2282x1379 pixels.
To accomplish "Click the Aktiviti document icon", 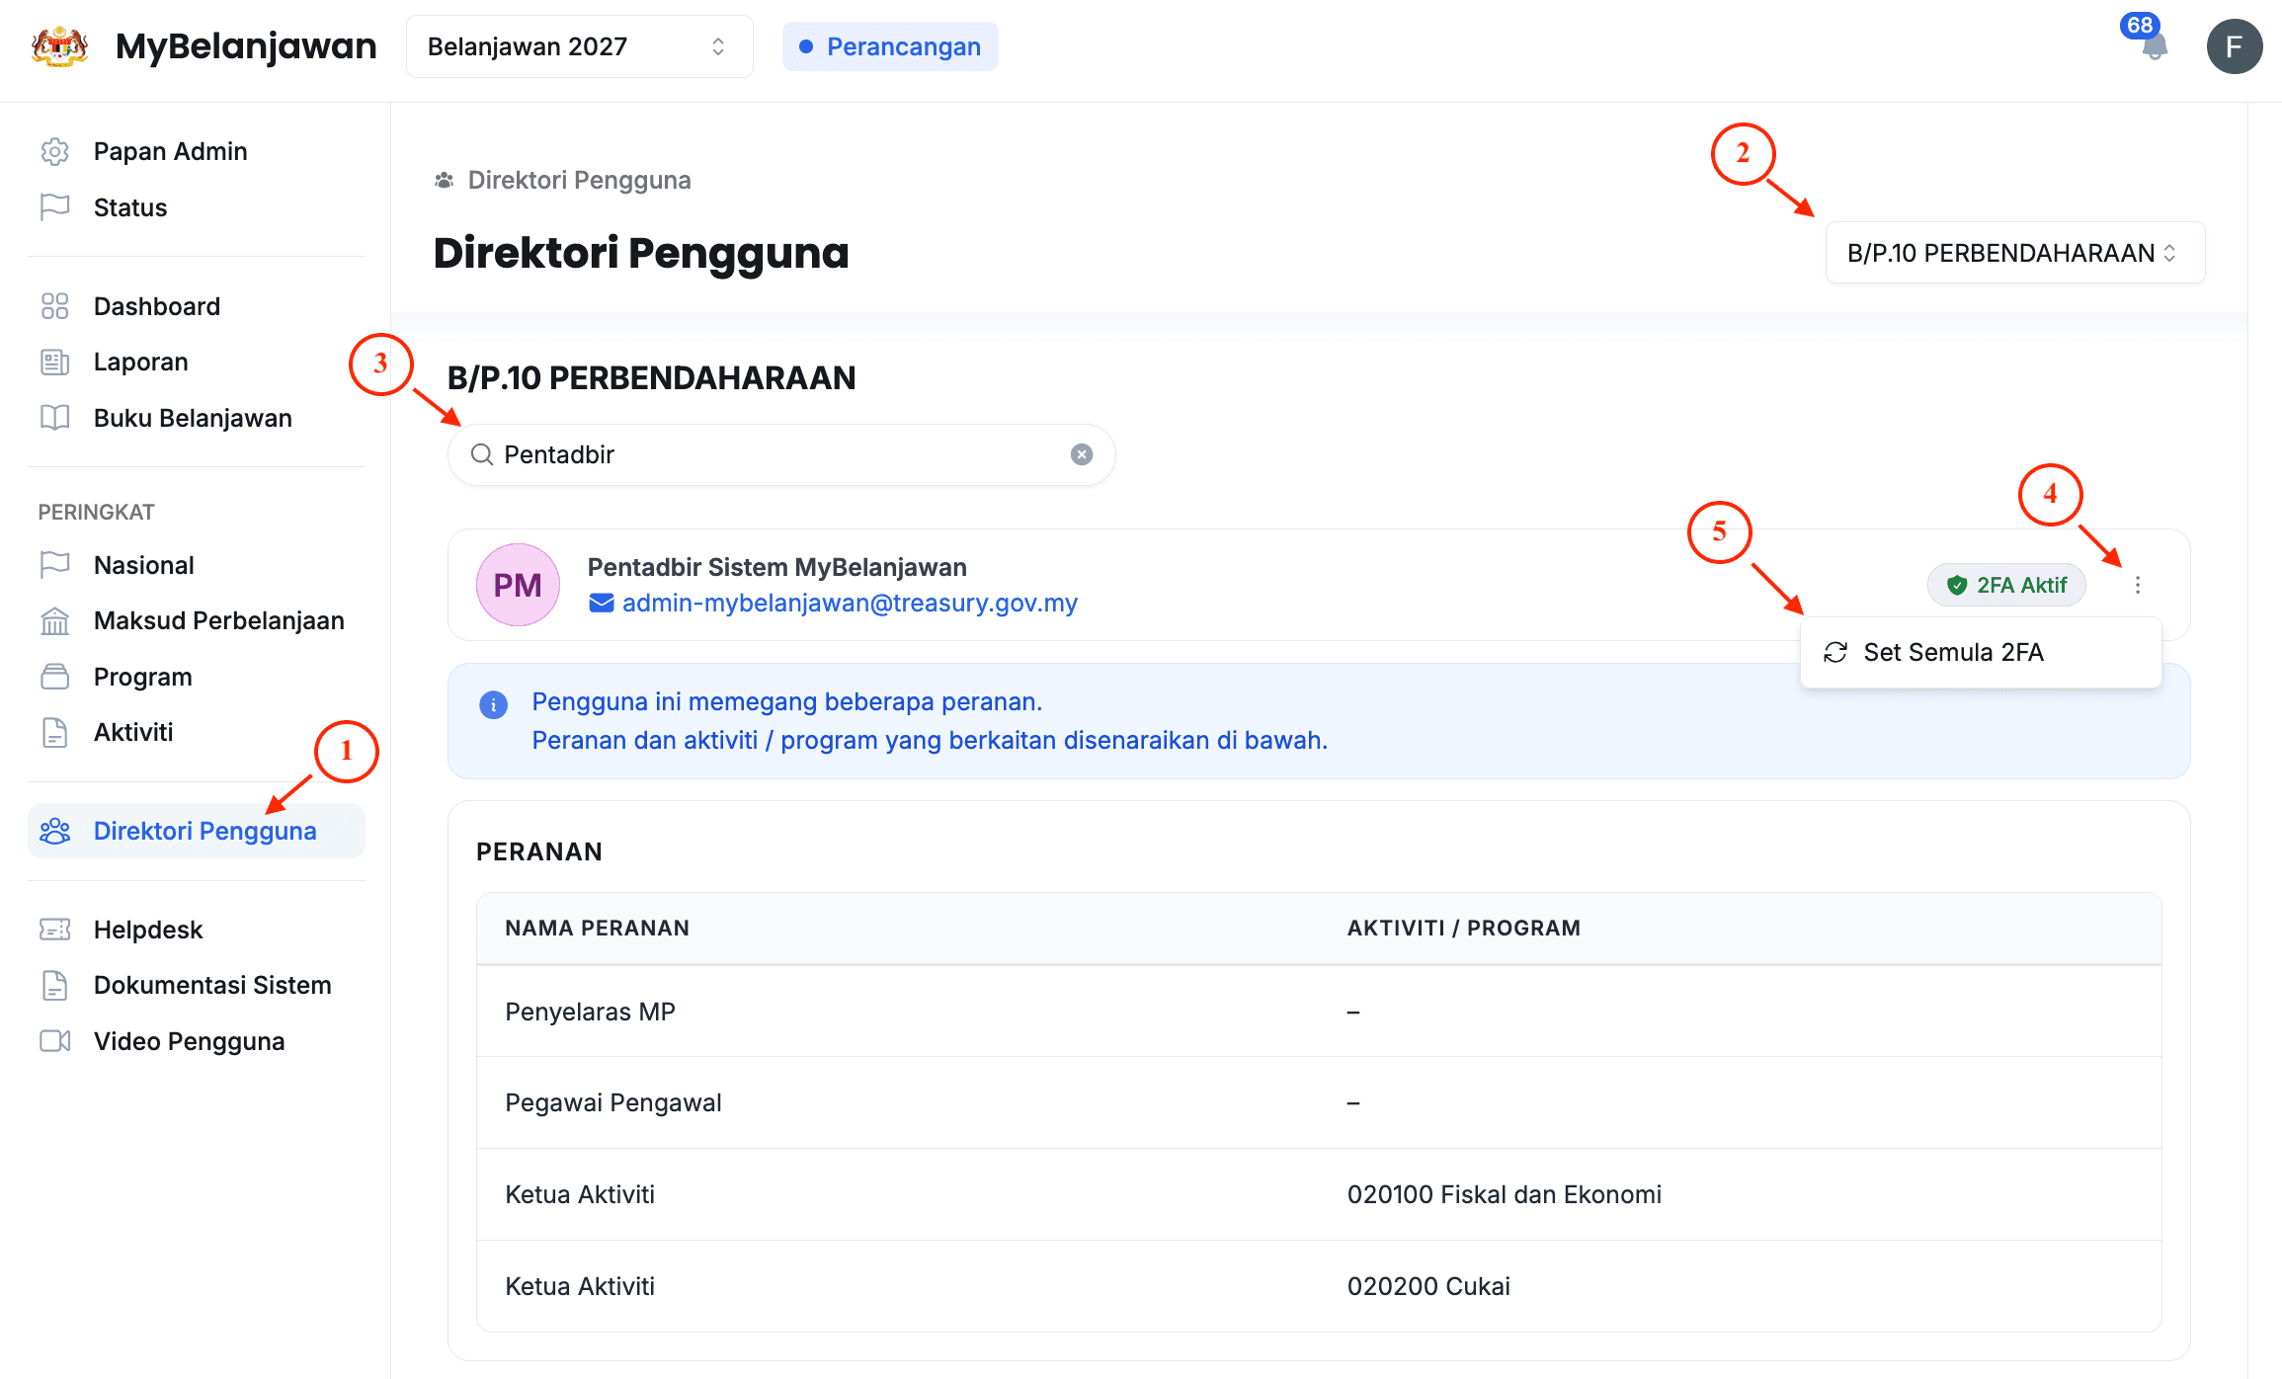I will [x=55, y=732].
